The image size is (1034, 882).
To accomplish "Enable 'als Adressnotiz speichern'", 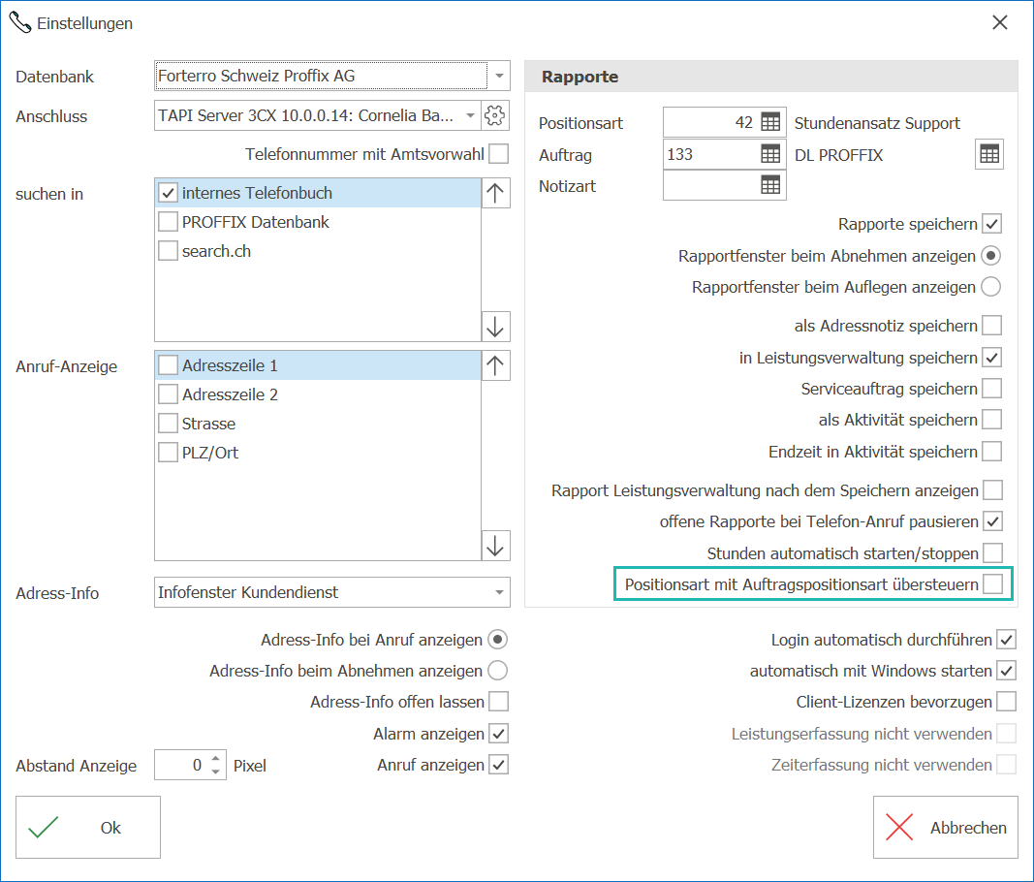I will tap(991, 326).
